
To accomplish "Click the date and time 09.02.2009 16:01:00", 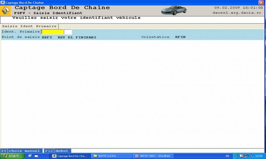I will tap(239, 8).
